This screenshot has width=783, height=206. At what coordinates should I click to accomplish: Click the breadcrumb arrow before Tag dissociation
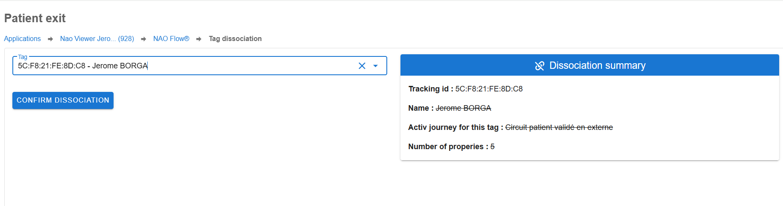pos(199,39)
